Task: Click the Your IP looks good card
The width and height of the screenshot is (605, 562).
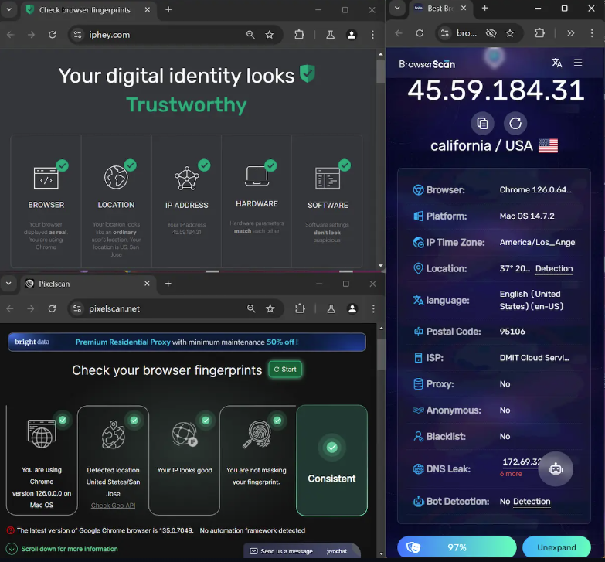Action: (x=185, y=460)
